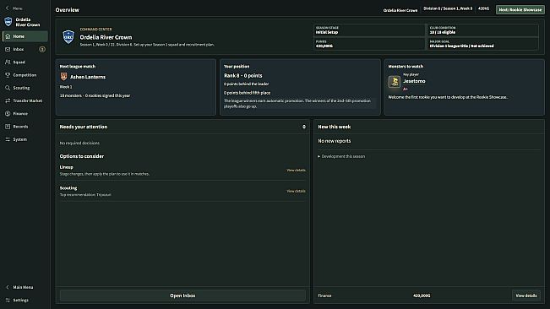Open the Transfer Market menu item
This screenshot has height=309, width=550.
tap(25, 100)
